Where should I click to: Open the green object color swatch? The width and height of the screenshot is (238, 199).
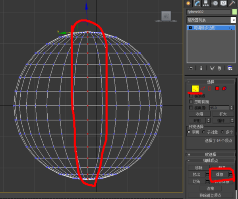pos(234,12)
